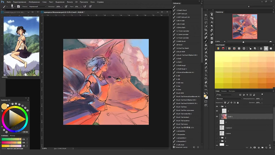Create a new group folder in Layers
The width and height of the screenshot is (275, 155).
pyautogui.click(x=262, y=148)
